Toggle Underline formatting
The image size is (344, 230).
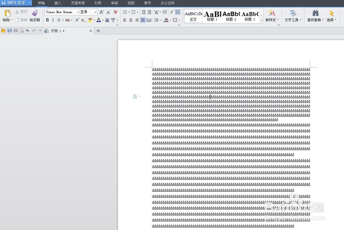pos(58,20)
